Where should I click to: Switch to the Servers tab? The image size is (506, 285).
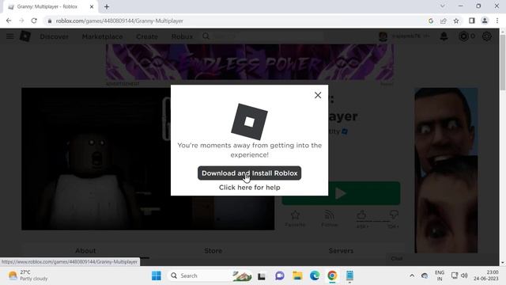coord(341,251)
